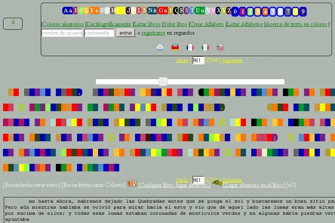The height and width of the screenshot is (223, 335).
Task: Open the Dactilográficamente link
Action: pyautogui.click(x=109, y=24)
